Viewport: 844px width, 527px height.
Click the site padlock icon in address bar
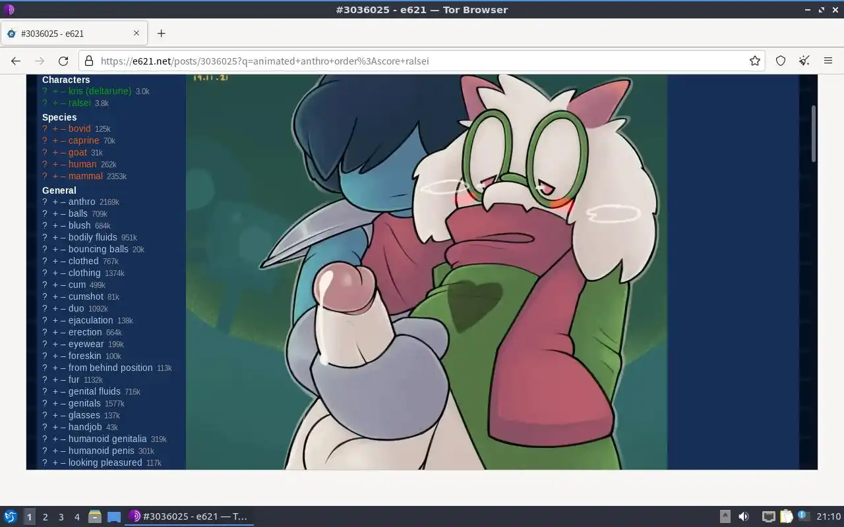pyautogui.click(x=90, y=61)
